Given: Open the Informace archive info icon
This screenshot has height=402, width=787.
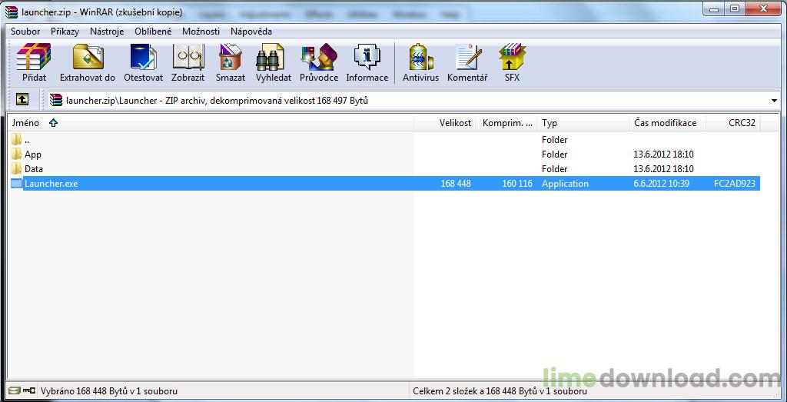Looking at the screenshot, I should coord(367,57).
